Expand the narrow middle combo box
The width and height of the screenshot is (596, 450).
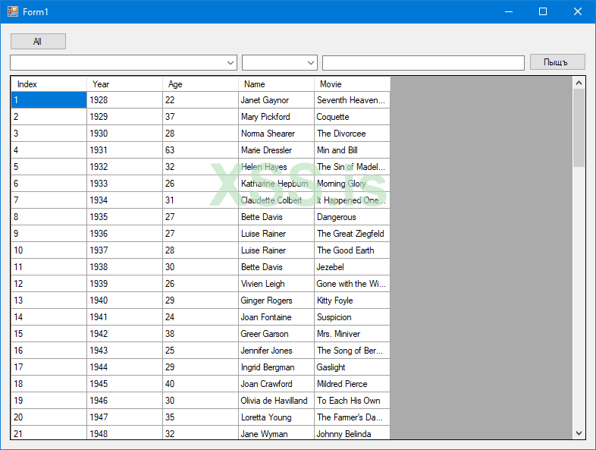pyautogui.click(x=311, y=63)
